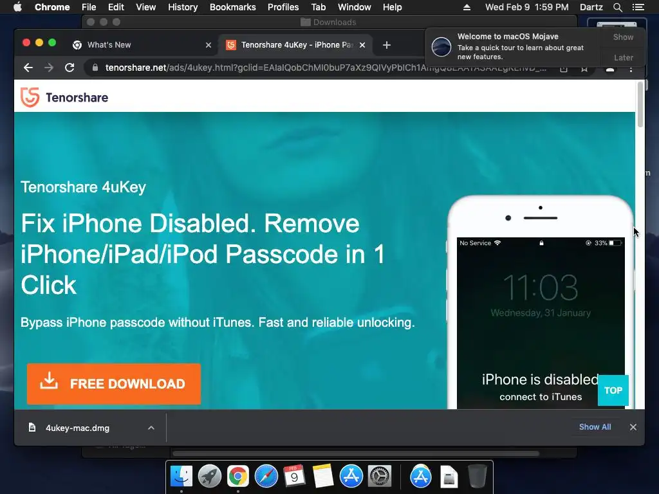The width and height of the screenshot is (659, 494).
Task: Open the File menu
Action: coord(89,7)
